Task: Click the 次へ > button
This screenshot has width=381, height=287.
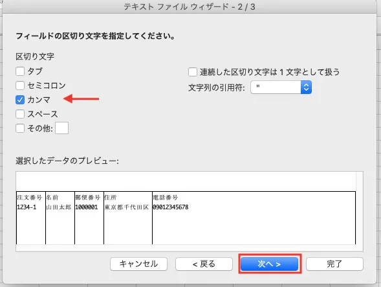Action: pyautogui.click(x=269, y=264)
